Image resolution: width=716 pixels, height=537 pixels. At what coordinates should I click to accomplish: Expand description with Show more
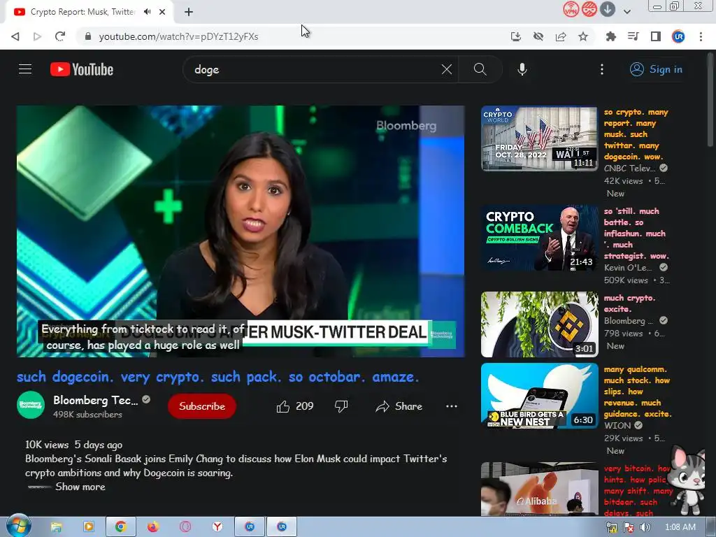80,487
